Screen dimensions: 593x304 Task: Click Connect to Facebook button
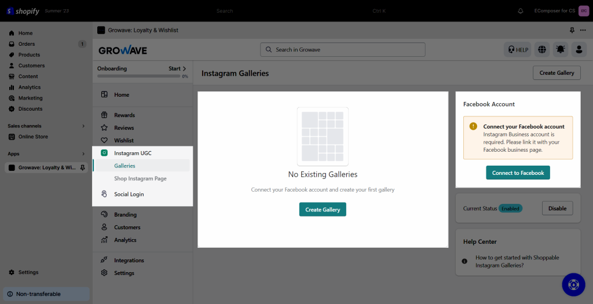(518, 173)
